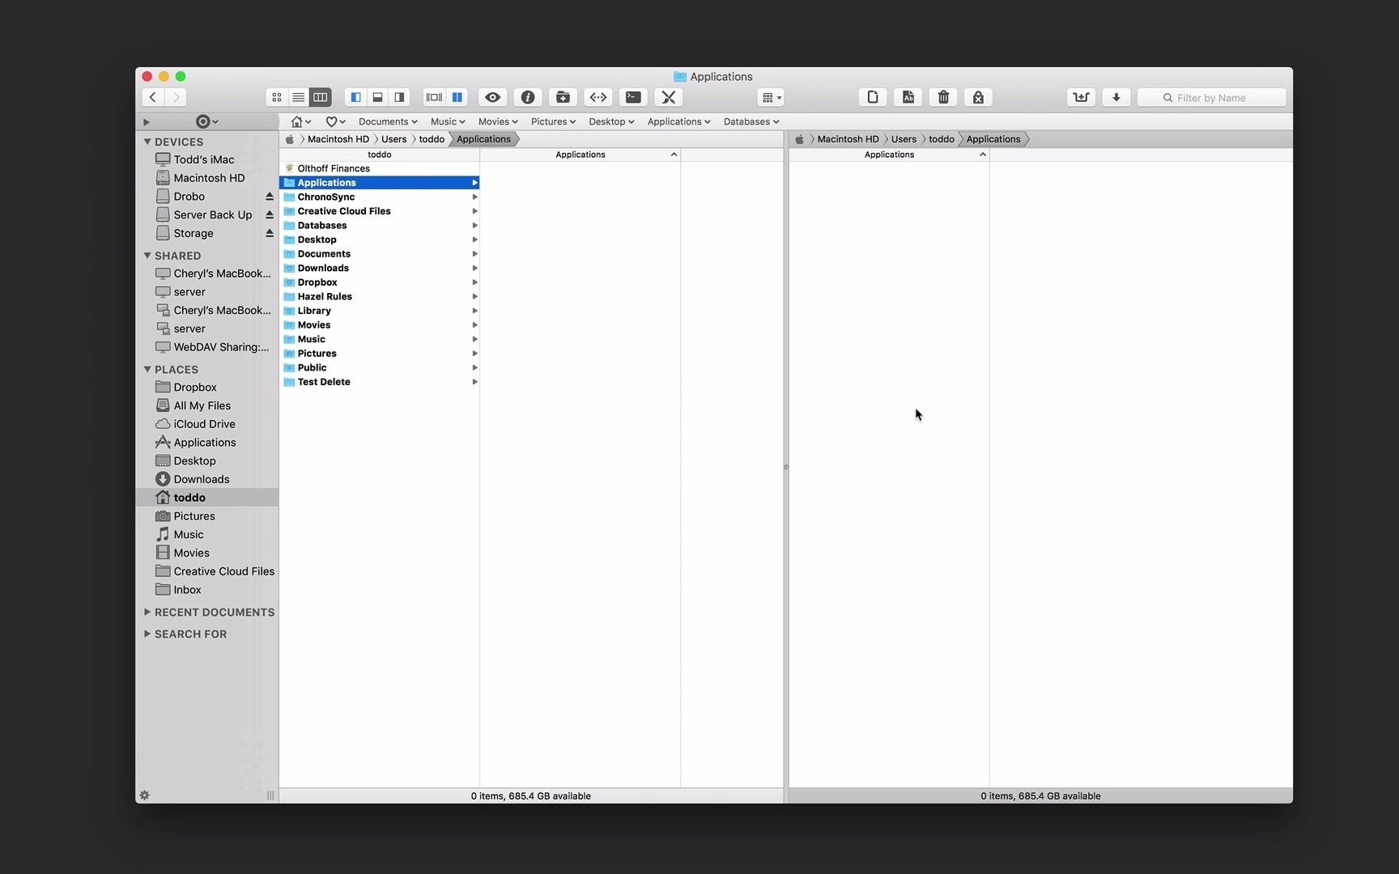Open the Terminal toolbar icon
Screen dimensions: 1399x874
click(633, 97)
